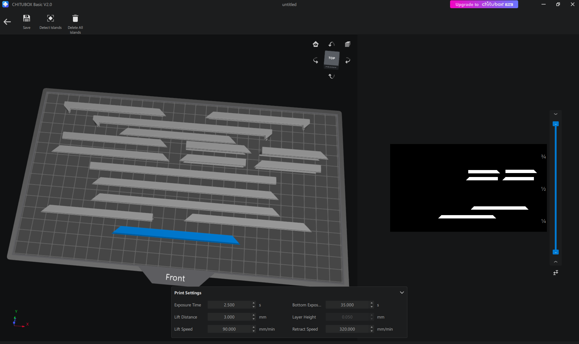Select the blue highlighted model on plate
Image resolution: width=579 pixels, height=344 pixels.
tap(176, 235)
